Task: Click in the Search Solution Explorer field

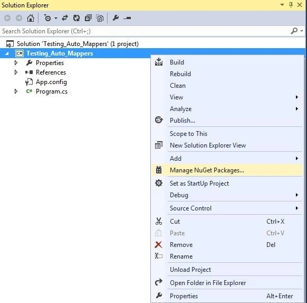Action: point(145,31)
